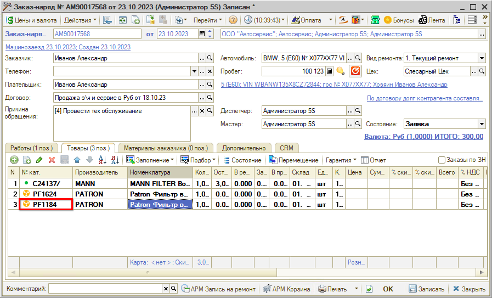Image resolution: width=492 pixels, height=298 pixels.
Task: Click the red circular refresh icon near Пробег
Action: pos(355,71)
